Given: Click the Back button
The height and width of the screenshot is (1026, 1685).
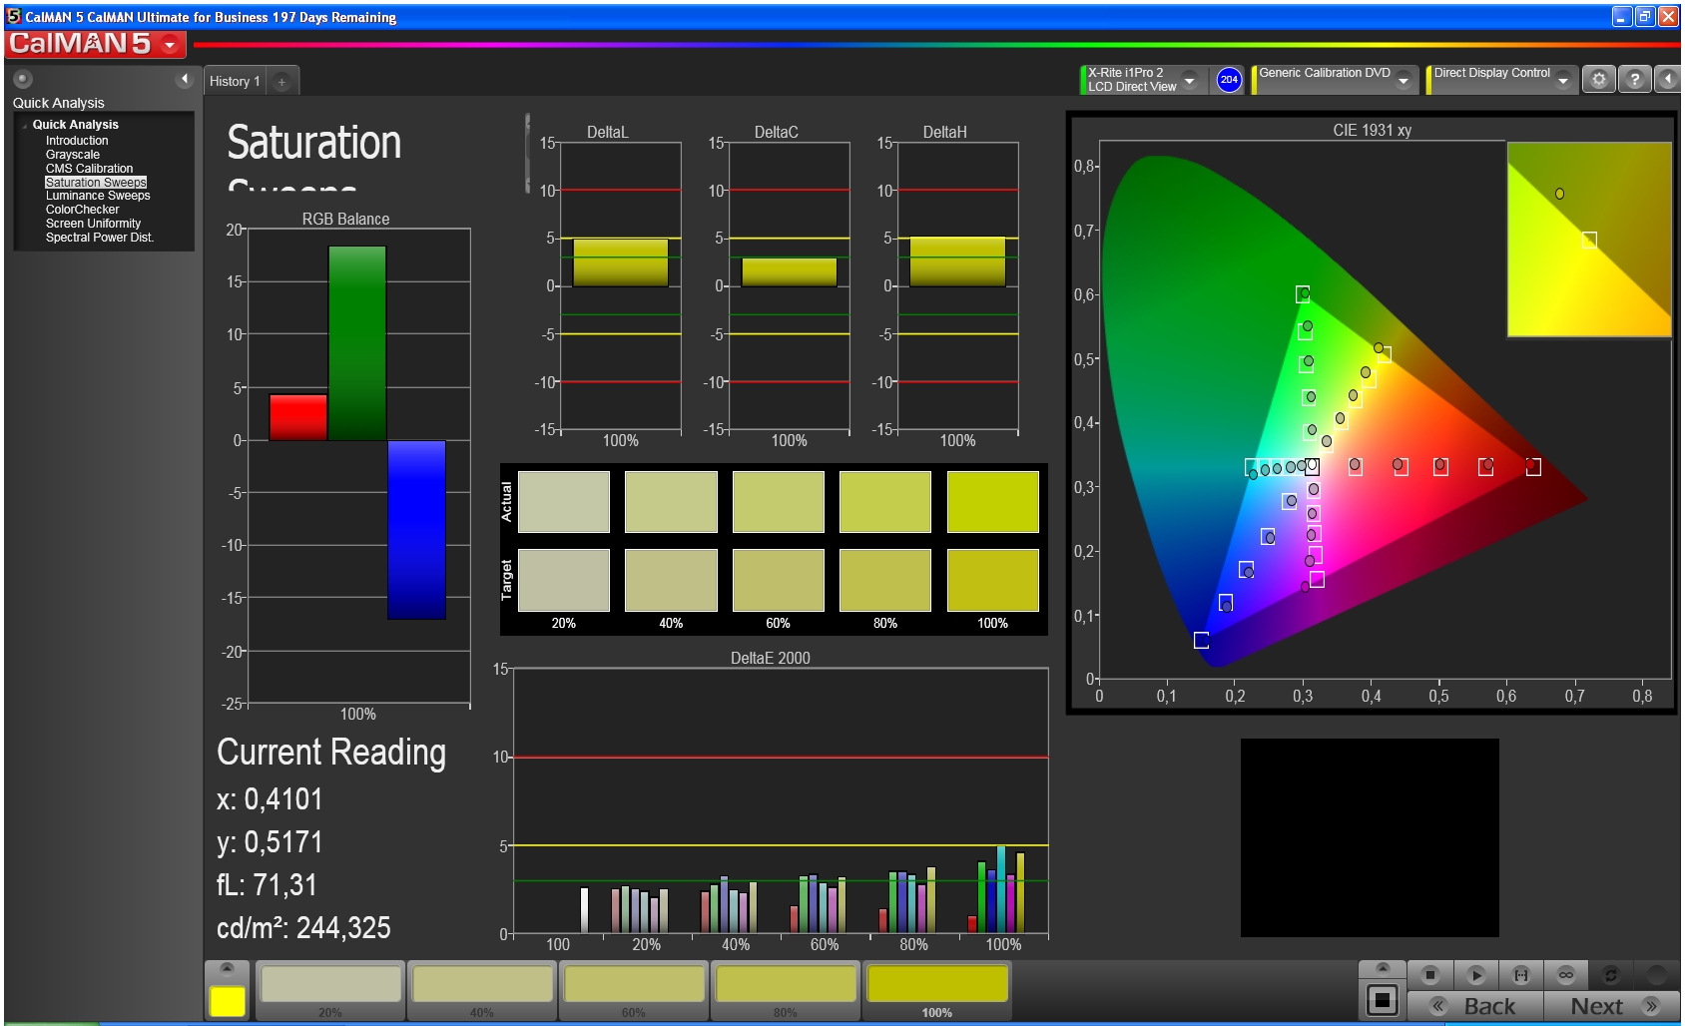Looking at the screenshot, I should [x=1475, y=1006].
